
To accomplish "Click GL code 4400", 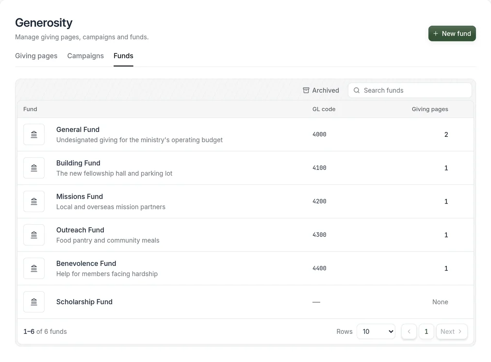I will [319, 268].
